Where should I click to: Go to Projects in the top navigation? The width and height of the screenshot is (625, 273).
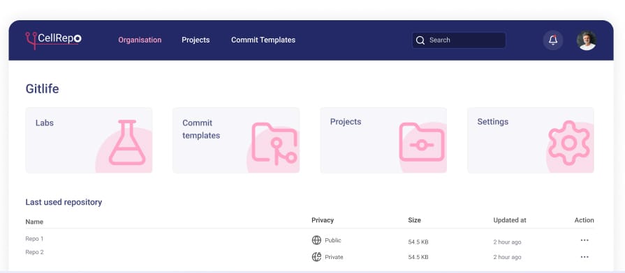[x=196, y=40]
